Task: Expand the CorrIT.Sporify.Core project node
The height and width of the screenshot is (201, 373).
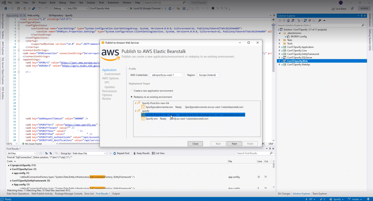Action: click(x=279, y=51)
